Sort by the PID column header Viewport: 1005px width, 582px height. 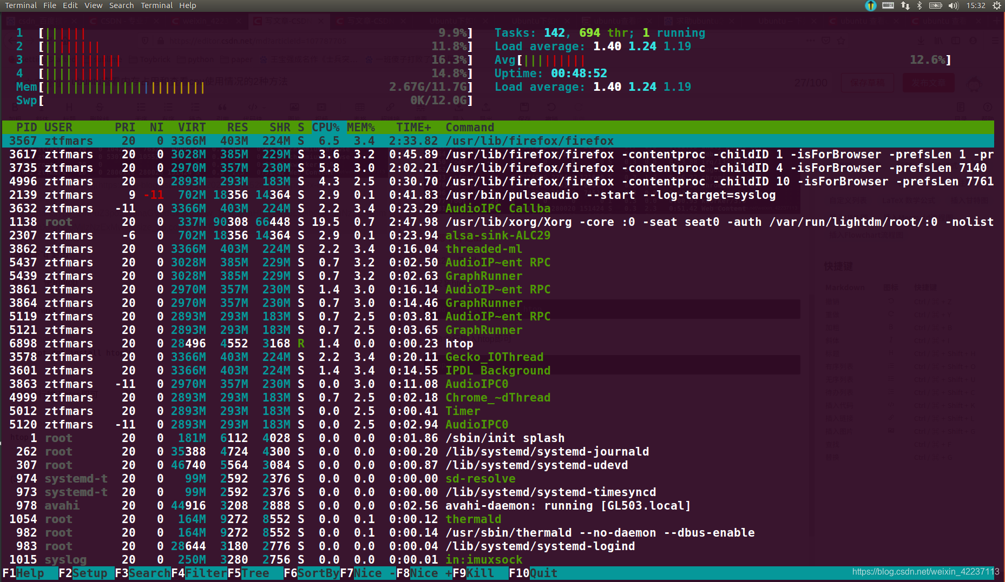coord(27,128)
